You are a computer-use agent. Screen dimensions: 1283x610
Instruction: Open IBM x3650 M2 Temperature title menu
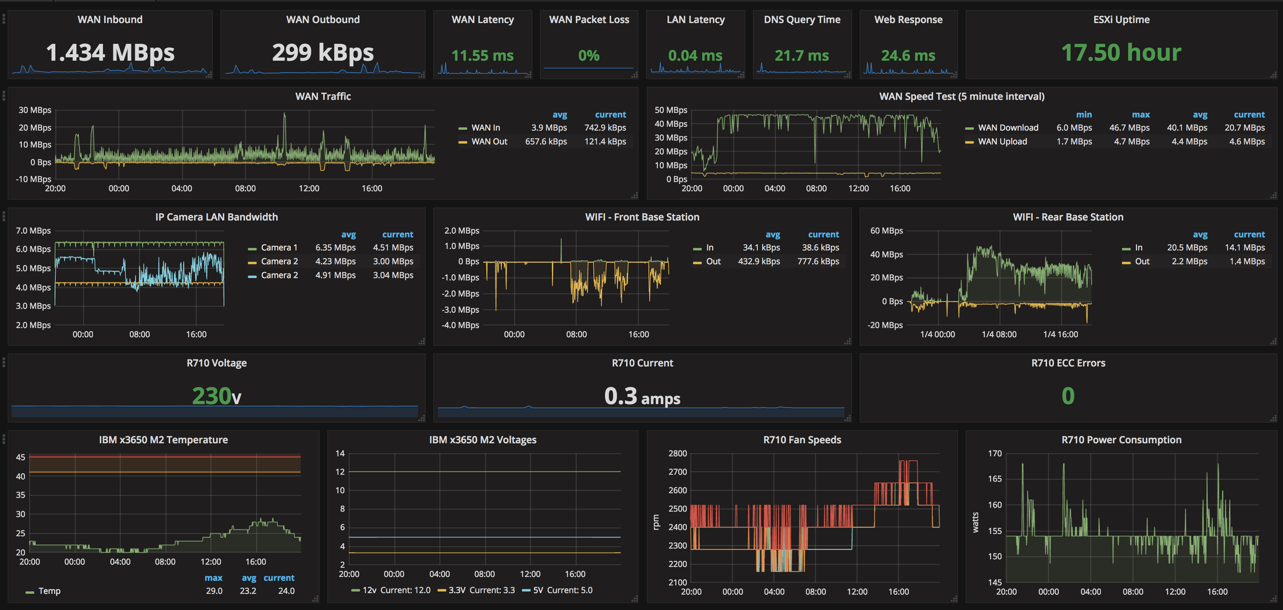click(x=163, y=440)
